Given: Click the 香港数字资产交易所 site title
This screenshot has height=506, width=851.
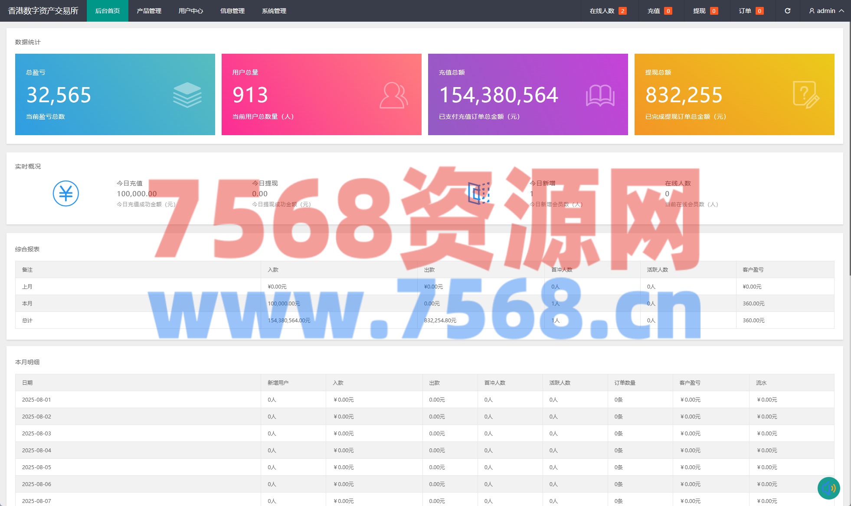Looking at the screenshot, I should click(43, 11).
